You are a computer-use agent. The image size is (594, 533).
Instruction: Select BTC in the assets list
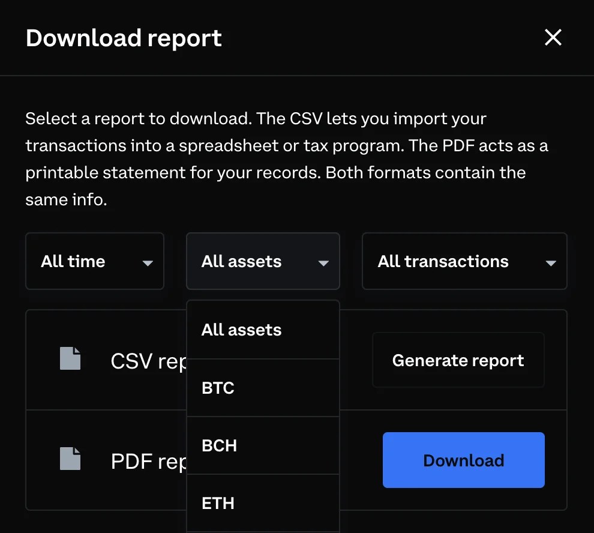coord(263,388)
